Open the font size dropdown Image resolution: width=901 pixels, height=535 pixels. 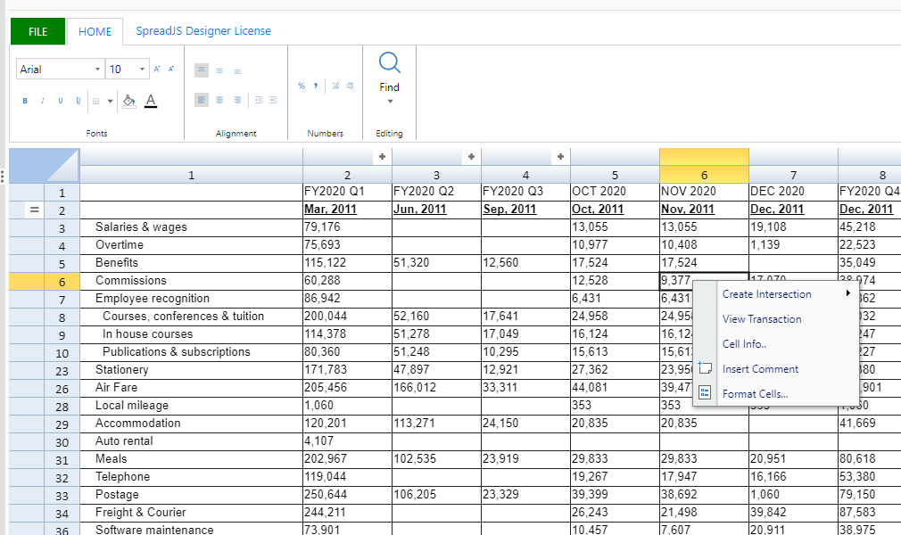(141, 68)
